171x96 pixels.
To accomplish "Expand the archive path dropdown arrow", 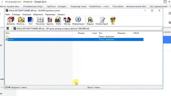I will (x=161, y=29).
